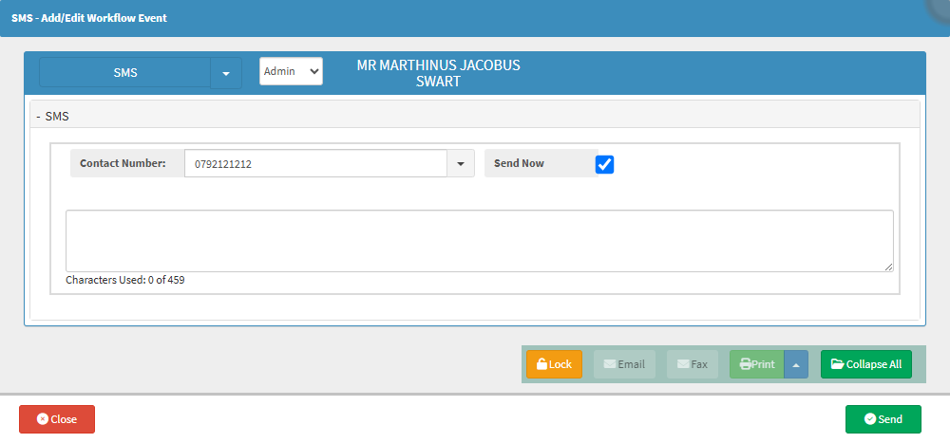Click the SMS event type button
Viewport: 950px width, 443px height.
coord(125,73)
